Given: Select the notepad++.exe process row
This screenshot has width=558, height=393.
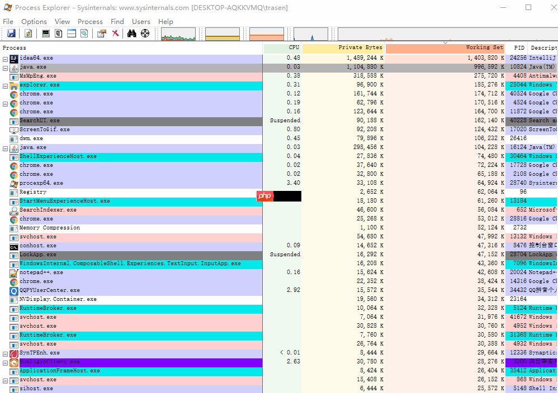Looking at the screenshot, I should (x=41, y=272).
